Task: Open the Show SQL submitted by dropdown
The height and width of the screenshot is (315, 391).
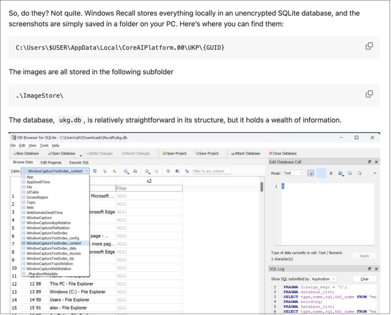Action: 323,279
